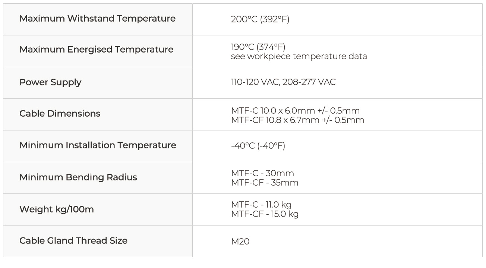Screen dimensions: 486x268
Task: Click the Cable Dimensions label
Action: pyautogui.click(x=60, y=114)
